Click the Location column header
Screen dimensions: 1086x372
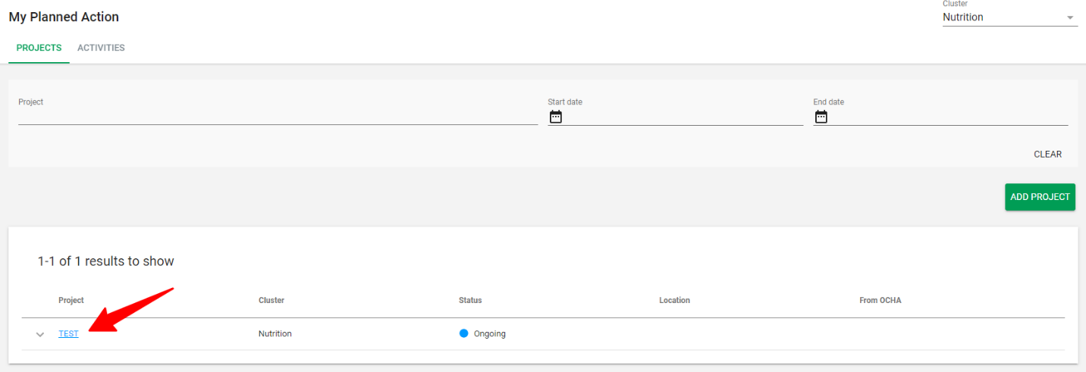click(674, 301)
